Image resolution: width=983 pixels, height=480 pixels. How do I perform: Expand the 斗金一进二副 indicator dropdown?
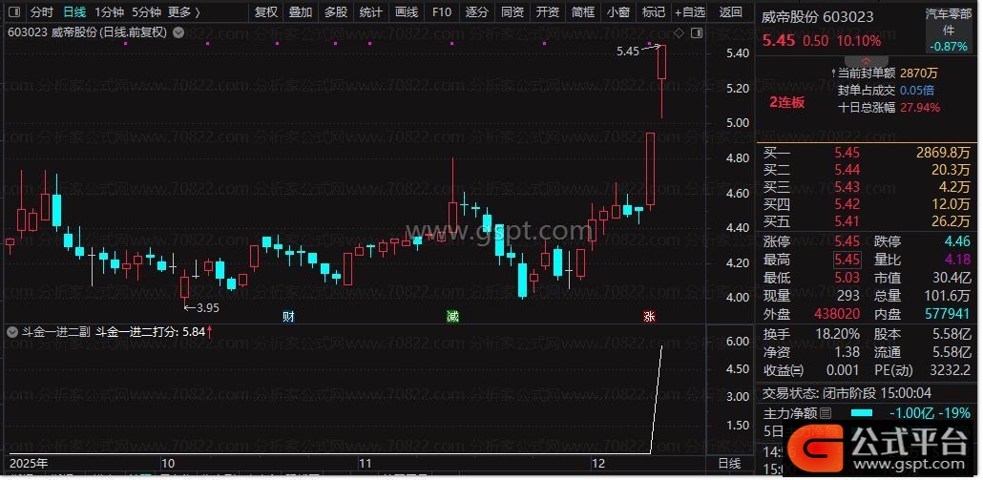tap(12, 333)
